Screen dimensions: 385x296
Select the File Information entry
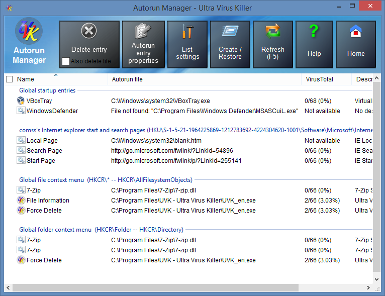(x=48, y=201)
